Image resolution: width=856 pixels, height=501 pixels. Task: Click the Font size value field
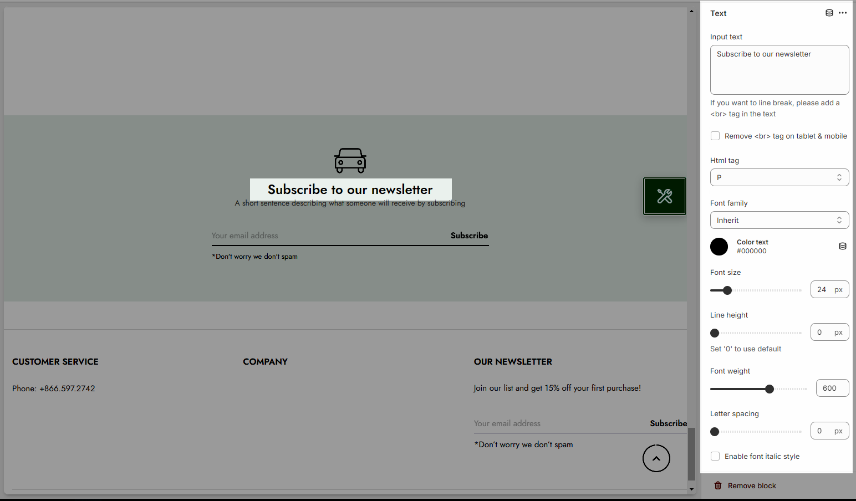830,289
